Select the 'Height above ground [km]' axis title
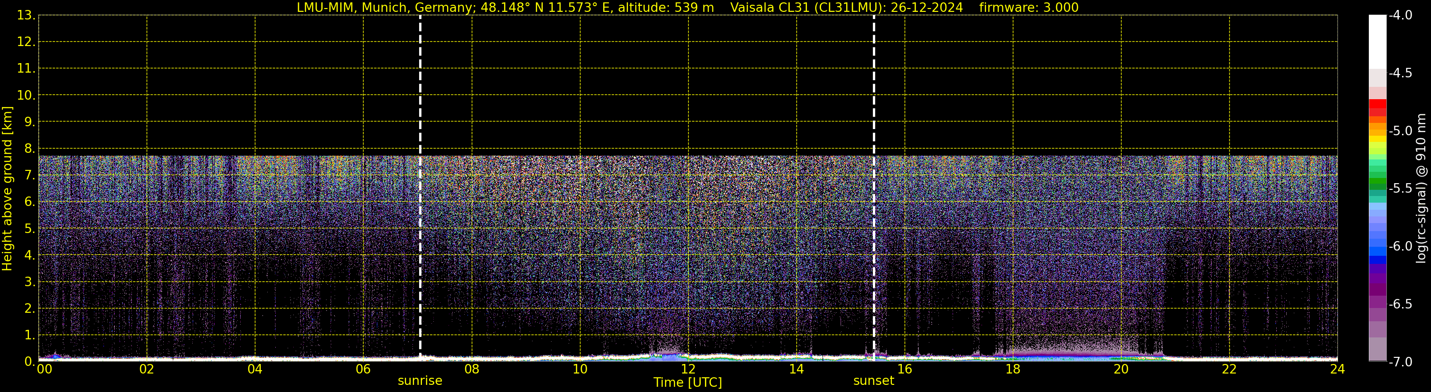The width and height of the screenshot is (1431, 392). click(x=7, y=189)
